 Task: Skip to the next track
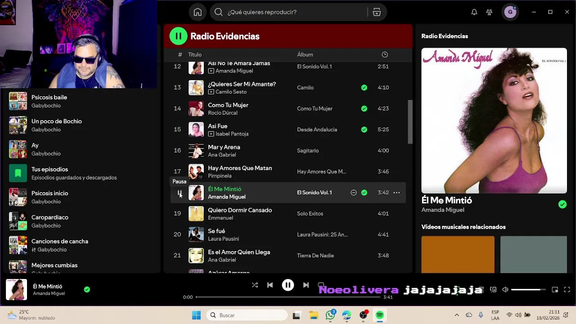coord(306,285)
